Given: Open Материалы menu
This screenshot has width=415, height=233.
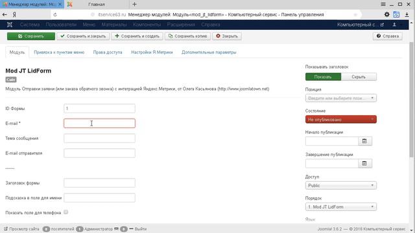Looking at the screenshot, I should point(114,25).
